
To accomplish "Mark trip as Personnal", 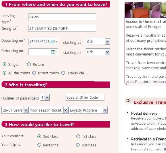I will [x=39, y=145].
